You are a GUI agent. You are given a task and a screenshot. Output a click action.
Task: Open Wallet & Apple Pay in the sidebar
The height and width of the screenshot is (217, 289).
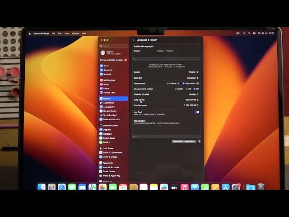coord(110,176)
